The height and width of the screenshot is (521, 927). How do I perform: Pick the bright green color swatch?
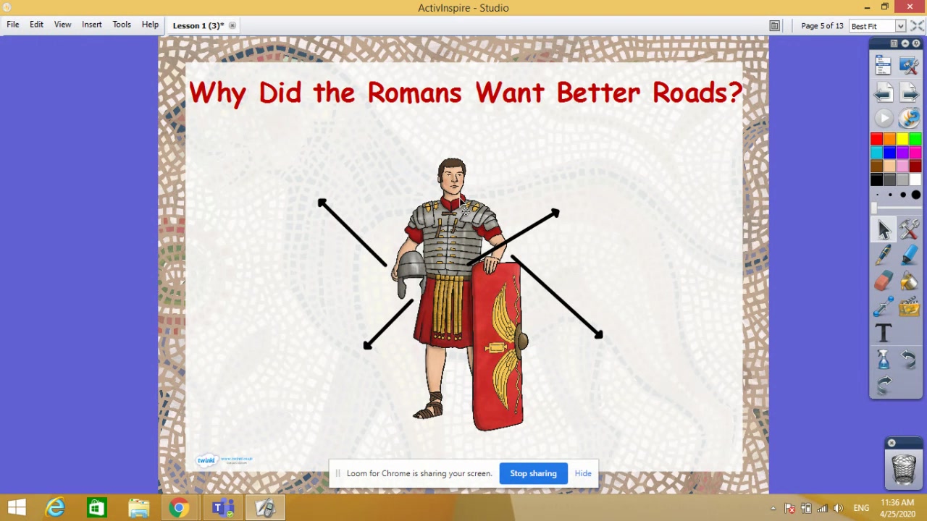[915, 139]
